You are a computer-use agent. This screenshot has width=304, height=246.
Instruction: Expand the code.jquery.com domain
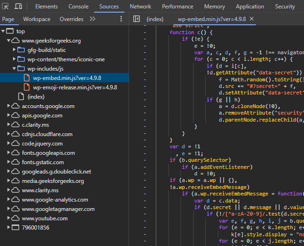(8, 143)
